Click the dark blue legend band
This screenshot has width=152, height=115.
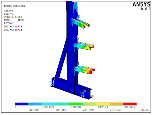22,104
